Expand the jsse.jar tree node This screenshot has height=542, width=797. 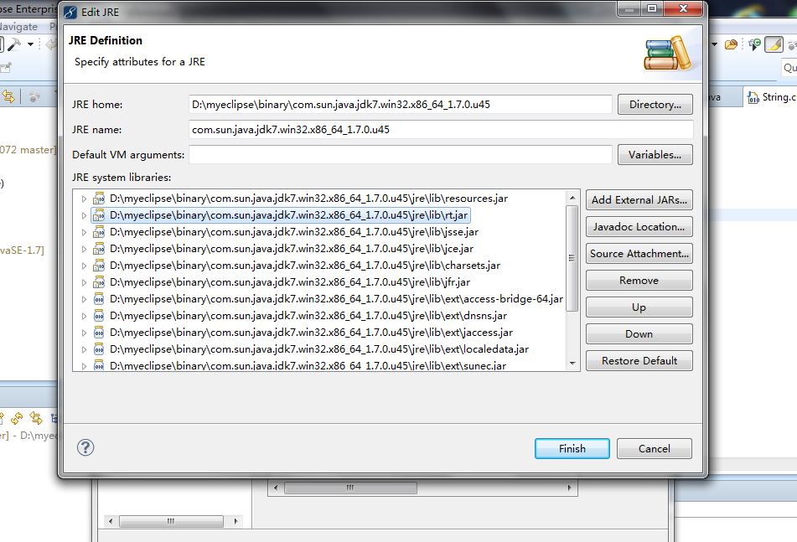coord(84,232)
